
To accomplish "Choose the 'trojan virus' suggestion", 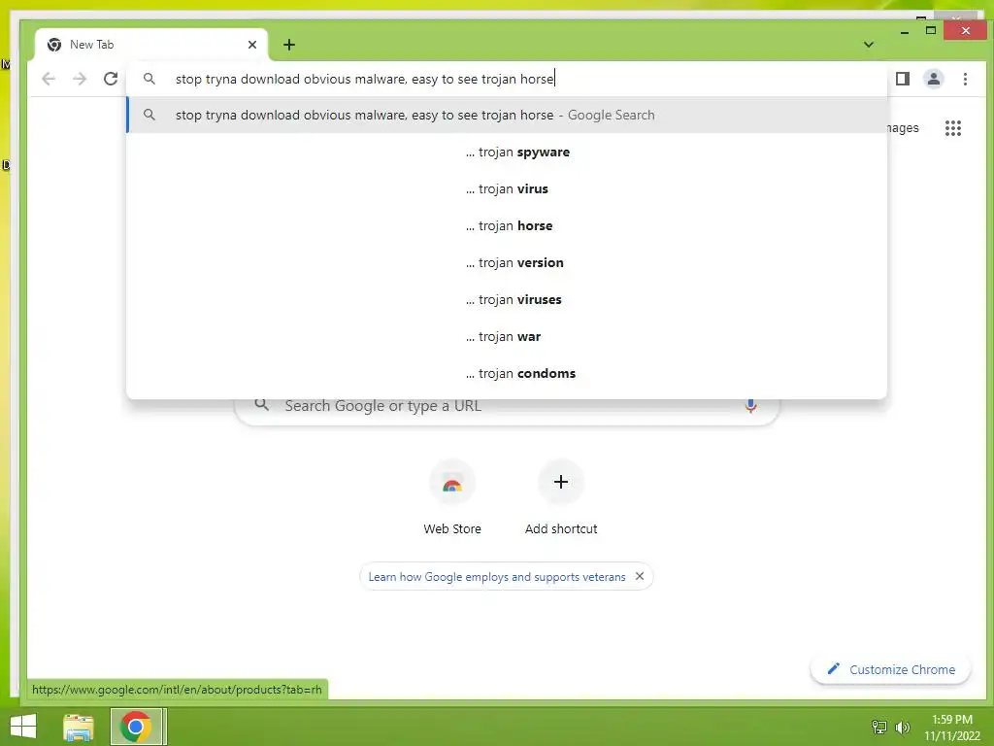I will click(507, 189).
